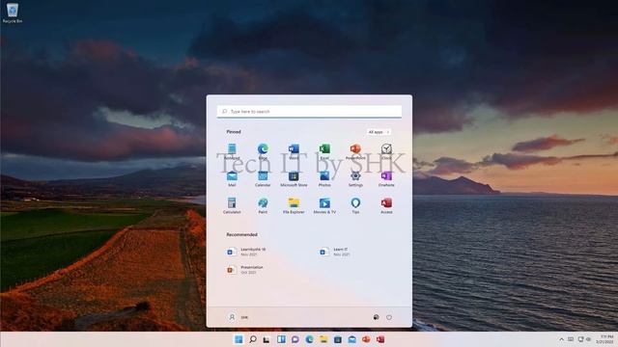Open Task View on the taskbar
This screenshot has width=618, height=347.
click(x=267, y=339)
